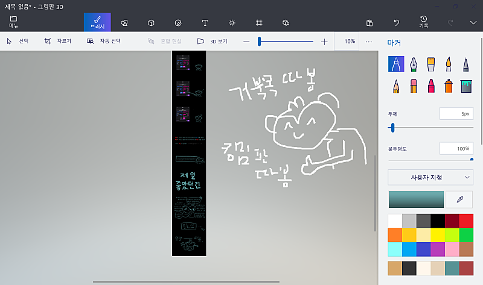Select the Fill bucket tool
This screenshot has height=285, width=483.
(x=466, y=86)
